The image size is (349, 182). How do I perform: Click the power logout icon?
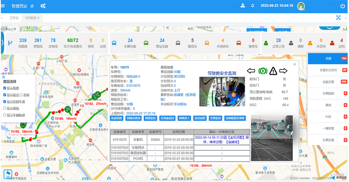click(x=342, y=6)
